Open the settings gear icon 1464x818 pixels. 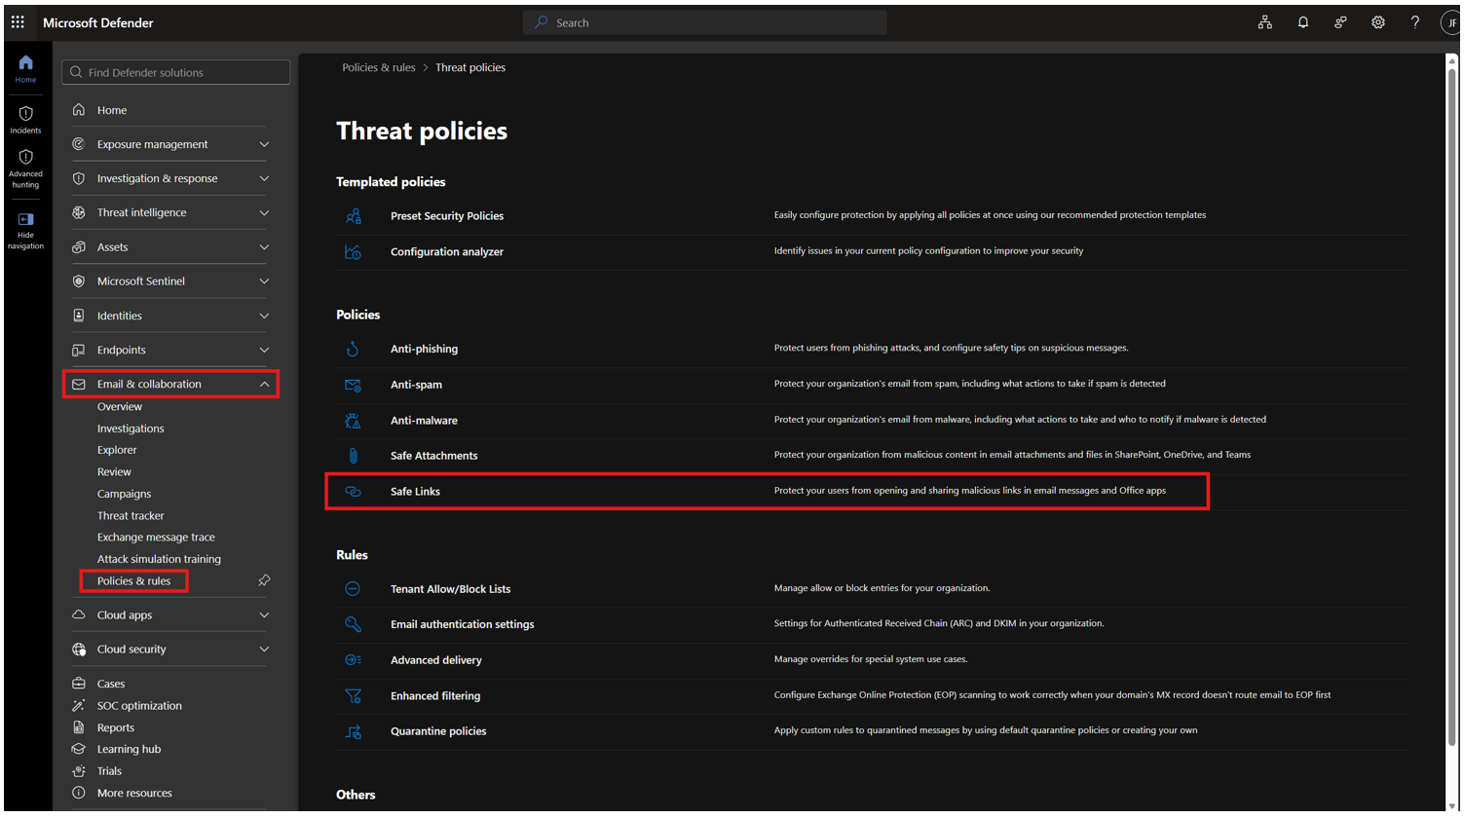1377,22
